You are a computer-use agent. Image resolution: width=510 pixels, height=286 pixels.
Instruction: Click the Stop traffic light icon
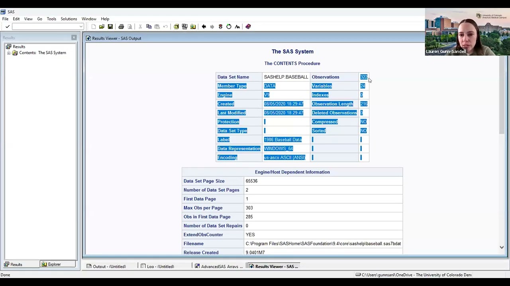pos(220,27)
